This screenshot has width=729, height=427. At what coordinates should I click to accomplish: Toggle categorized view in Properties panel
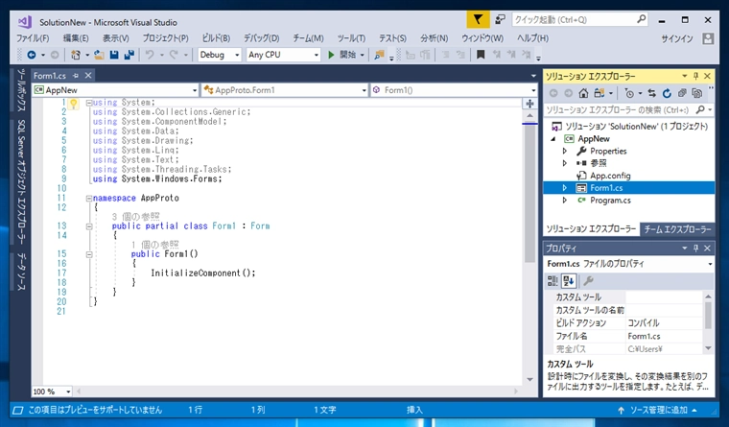pos(553,280)
